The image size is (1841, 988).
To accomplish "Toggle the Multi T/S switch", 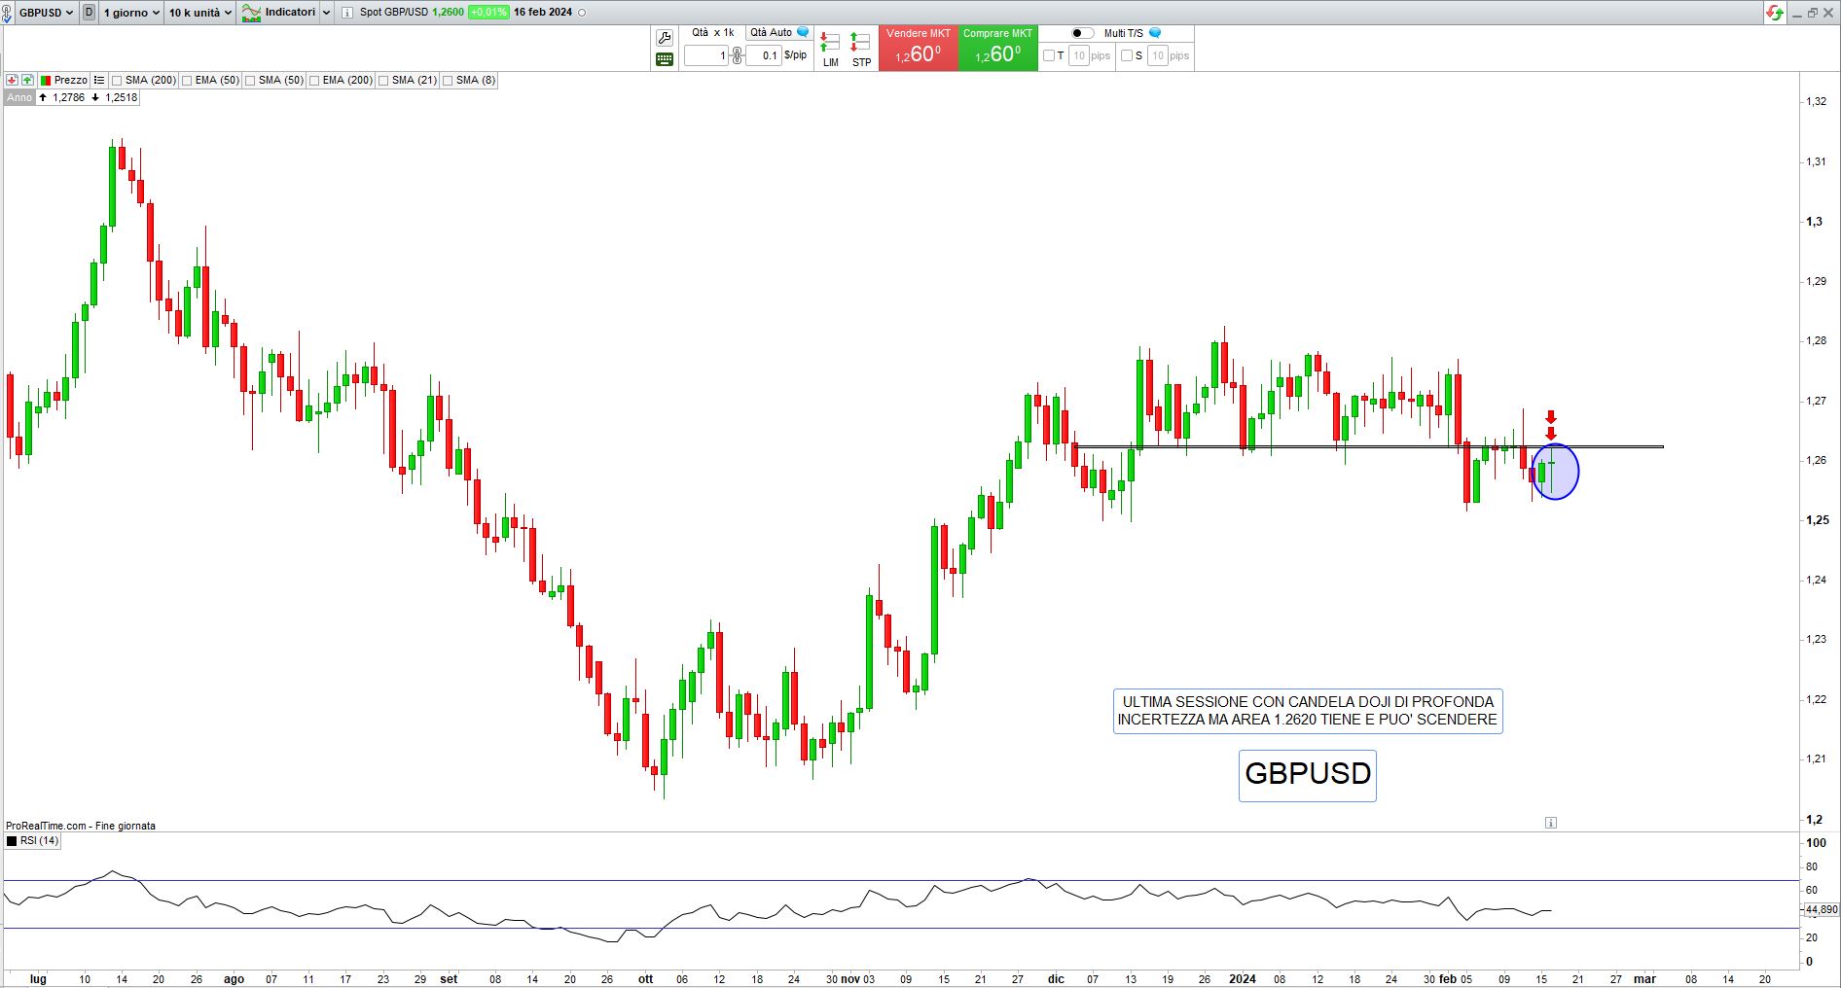I will 1082,33.
